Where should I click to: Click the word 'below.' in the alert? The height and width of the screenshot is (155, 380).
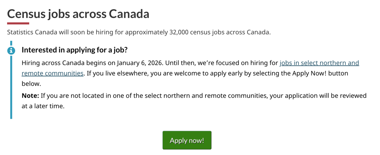pos(31,84)
